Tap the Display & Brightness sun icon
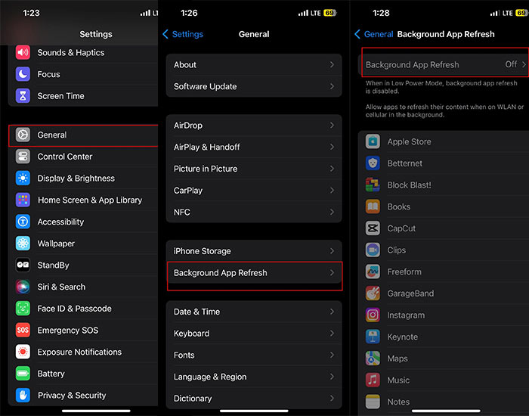This screenshot has width=529, height=416. click(x=23, y=178)
